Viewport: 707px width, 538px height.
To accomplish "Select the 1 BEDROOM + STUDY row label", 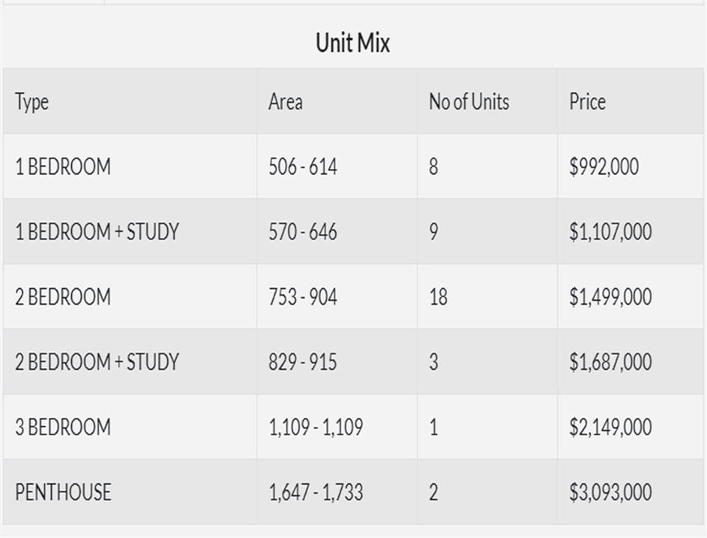I will point(97,232).
